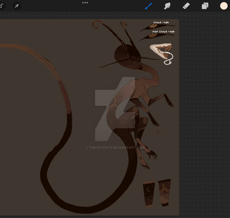Click the sun pattern leg swatch
The image size is (230, 218).
point(164,192)
